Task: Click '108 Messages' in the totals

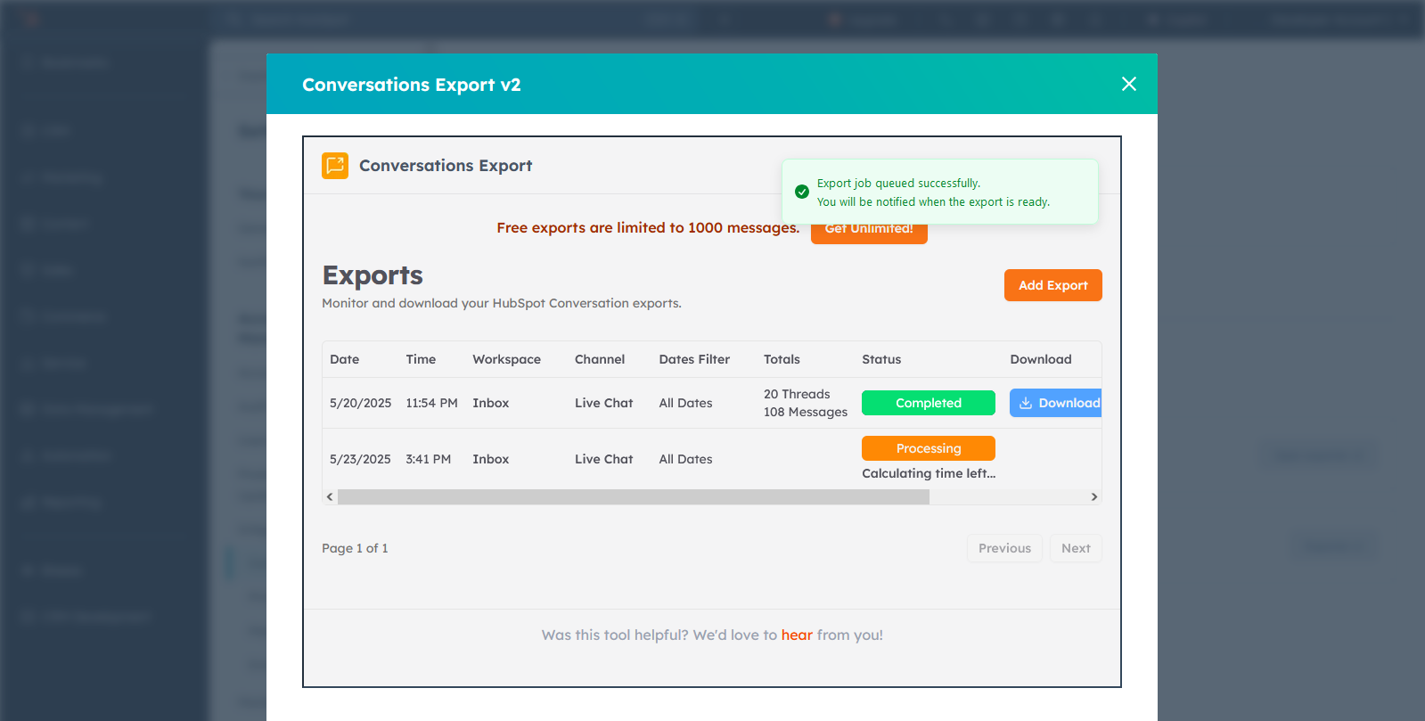Action: [x=806, y=412]
